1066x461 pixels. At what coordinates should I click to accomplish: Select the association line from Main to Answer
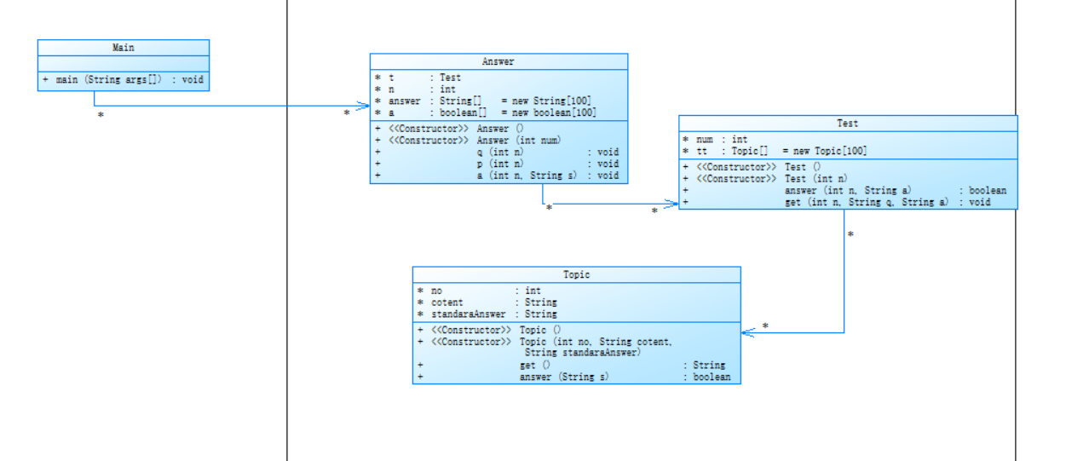coord(230,107)
